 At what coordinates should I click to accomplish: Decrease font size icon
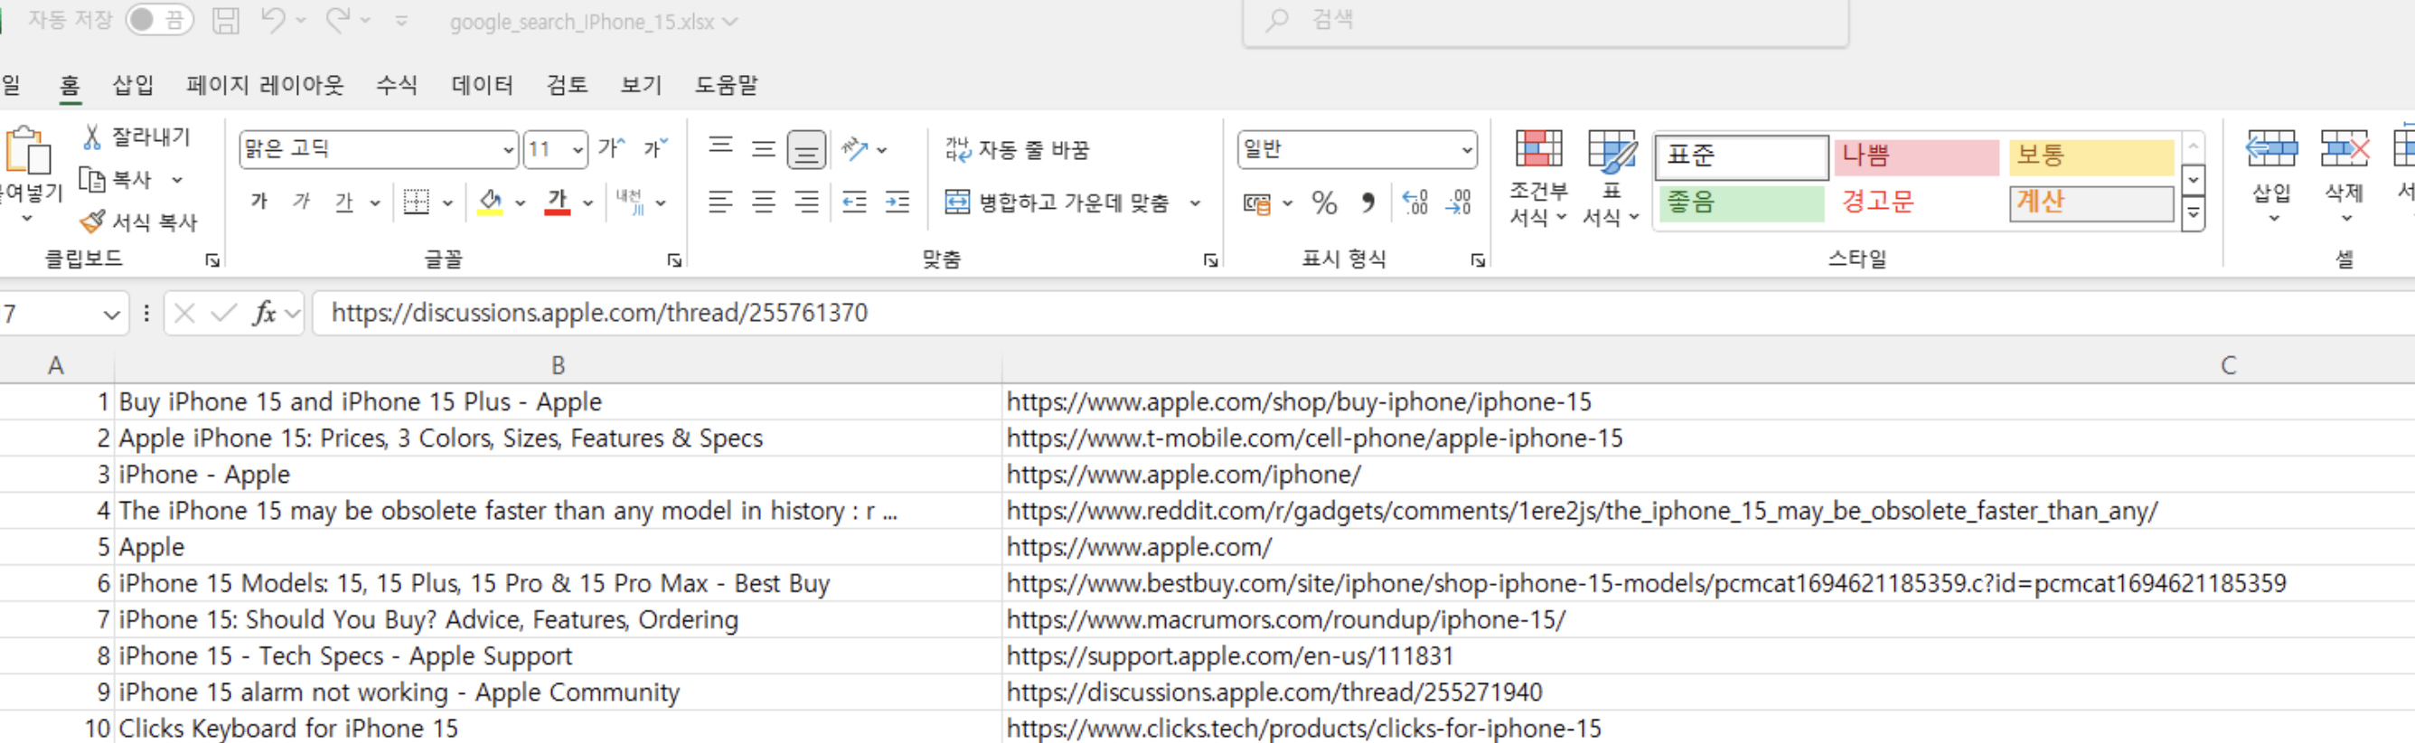click(655, 148)
